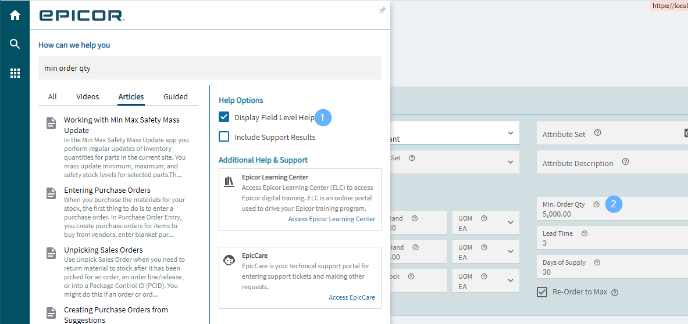688x324 pixels.
Task: Click the EpicCare card title
Action: click(x=255, y=255)
